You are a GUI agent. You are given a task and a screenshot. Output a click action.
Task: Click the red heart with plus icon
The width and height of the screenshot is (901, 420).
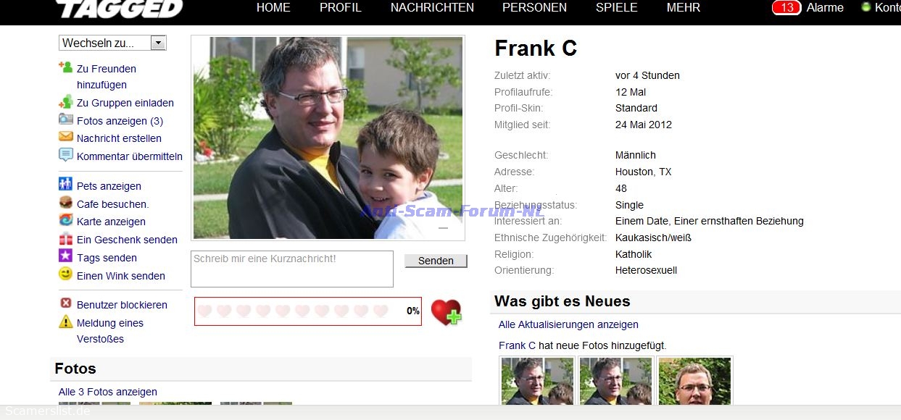click(x=446, y=312)
